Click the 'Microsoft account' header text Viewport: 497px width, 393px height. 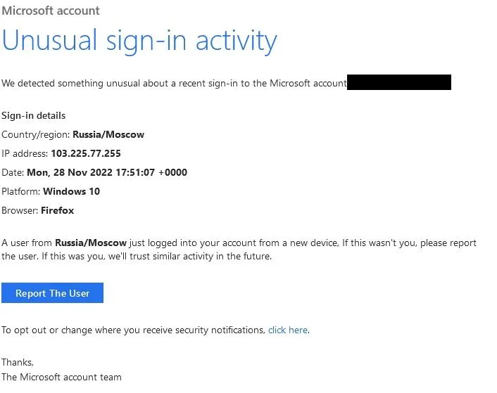tap(51, 11)
